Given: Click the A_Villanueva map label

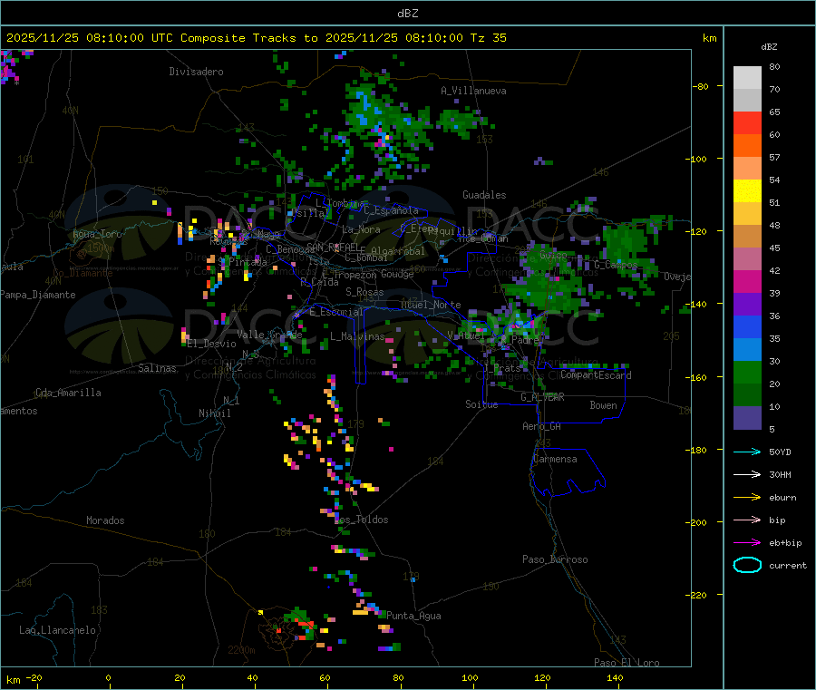Looking at the screenshot, I should pos(473,91).
